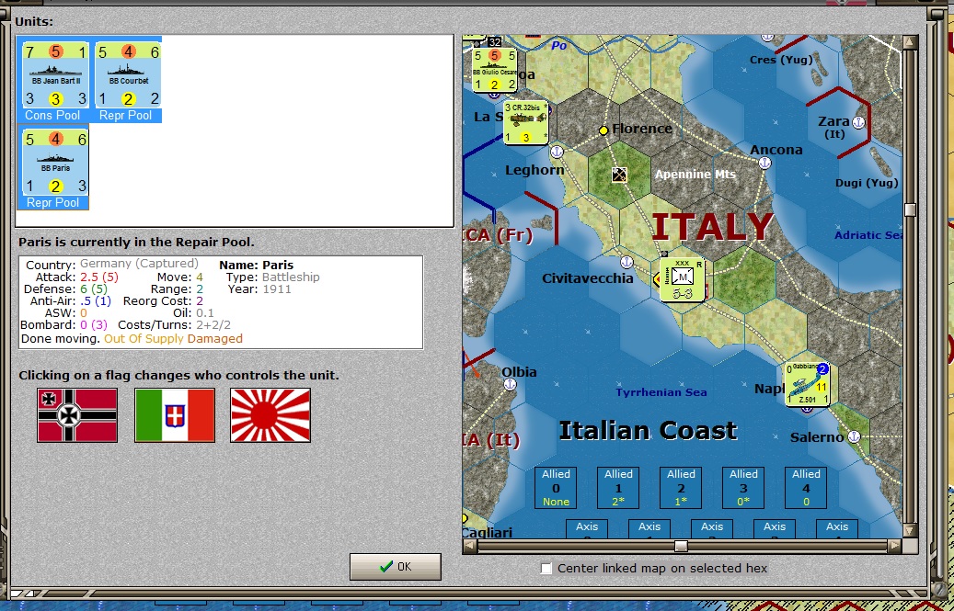Click the map's horizontal scrollbar right arrow
Image resolution: width=954 pixels, height=611 pixels.
(895, 546)
